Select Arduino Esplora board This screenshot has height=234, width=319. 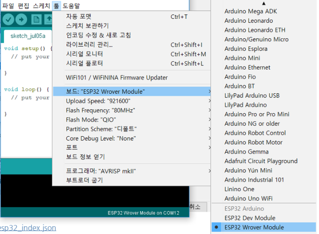(x=264, y=48)
